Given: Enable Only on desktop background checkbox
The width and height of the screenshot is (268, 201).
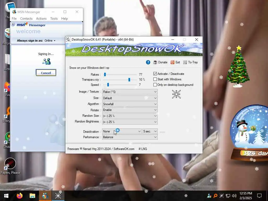Looking at the screenshot, I should click(155, 85).
